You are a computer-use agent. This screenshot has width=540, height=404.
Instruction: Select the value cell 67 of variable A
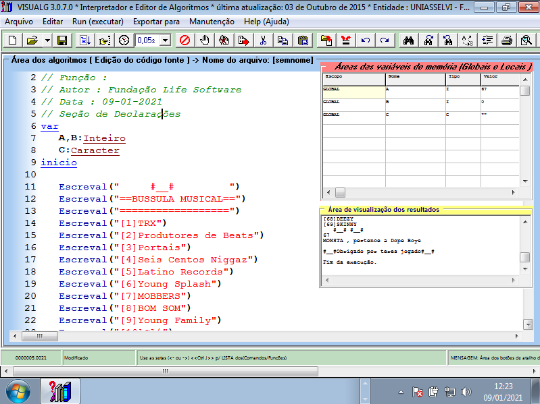[499, 92]
